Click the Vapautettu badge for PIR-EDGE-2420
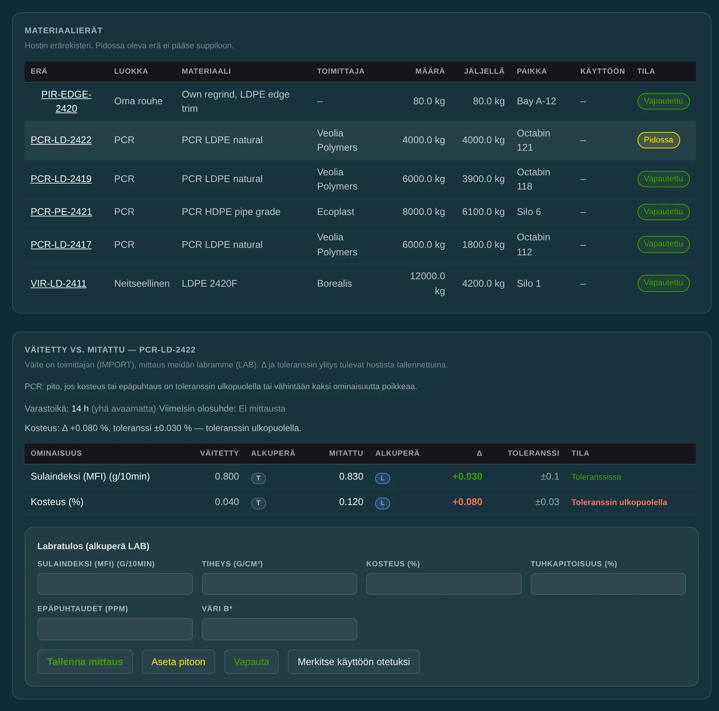The height and width of the screenshot is (711, 719). [663, 101]
